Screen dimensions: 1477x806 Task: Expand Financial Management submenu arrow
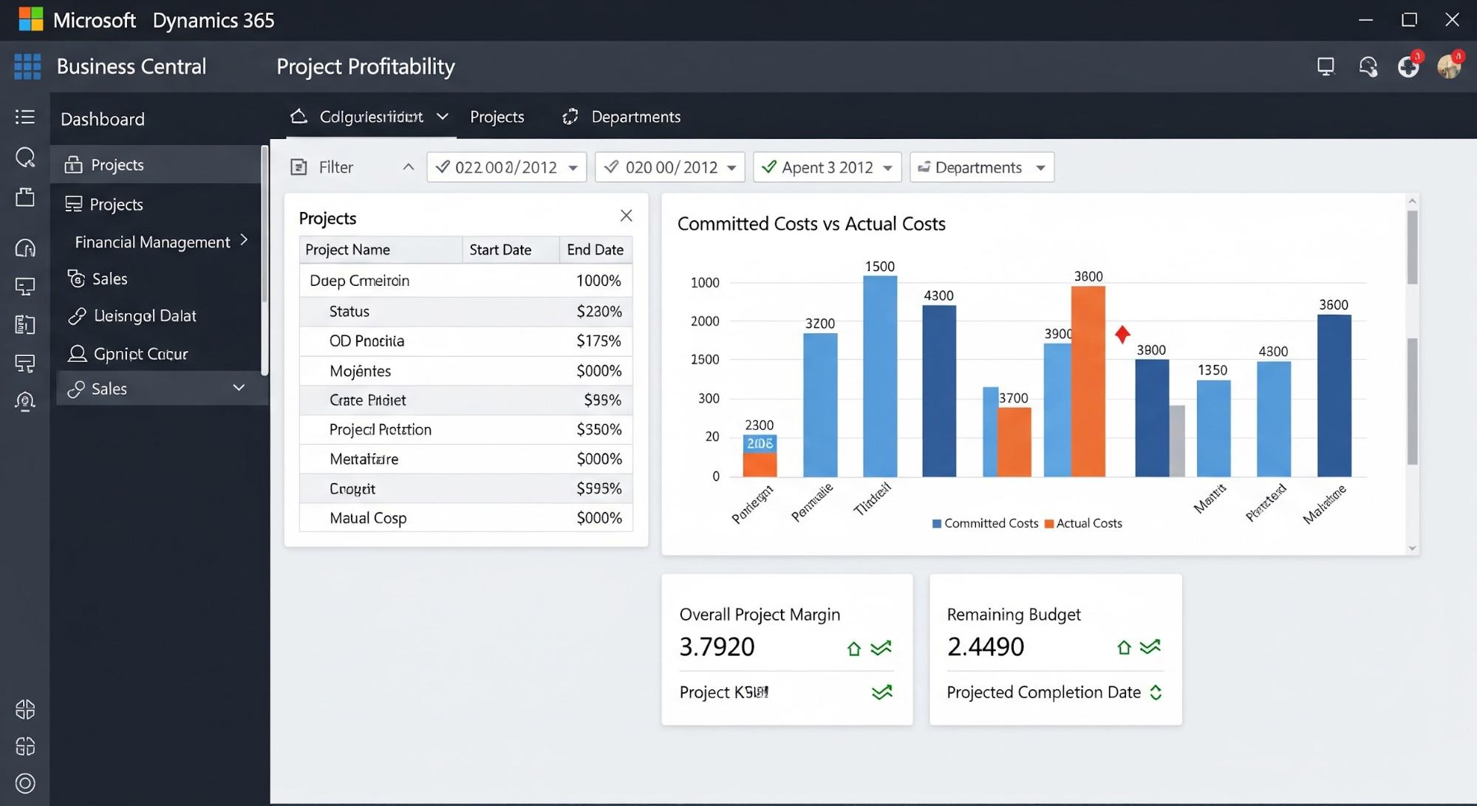tap(244, 240)
